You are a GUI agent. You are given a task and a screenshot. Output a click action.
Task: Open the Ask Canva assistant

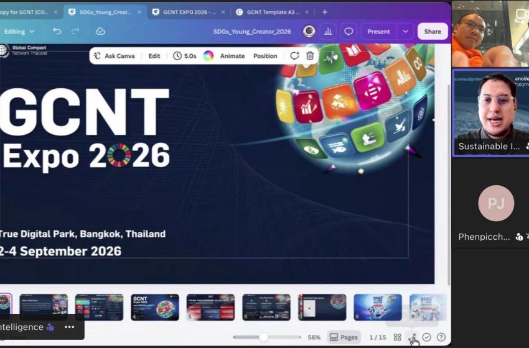point(114,56)
